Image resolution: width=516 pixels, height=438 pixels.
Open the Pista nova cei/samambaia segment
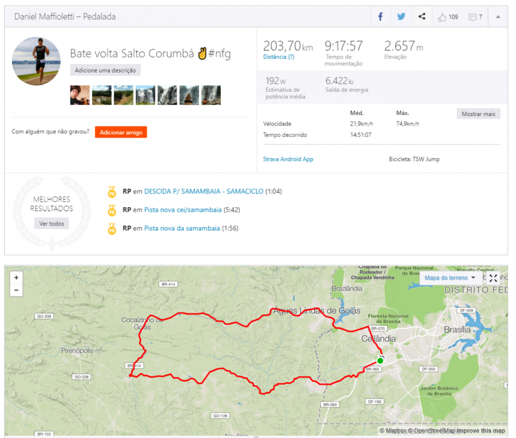pos(183,210)
